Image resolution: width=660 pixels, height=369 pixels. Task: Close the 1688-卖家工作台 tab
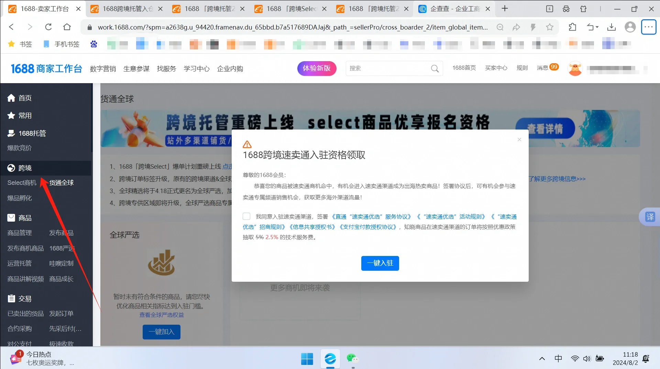(78, 9)
